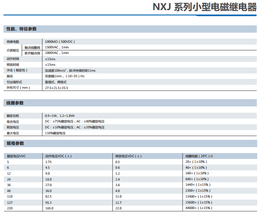Click the value 110%额定电压
261x216 pixels.
[x=55, y=133]
